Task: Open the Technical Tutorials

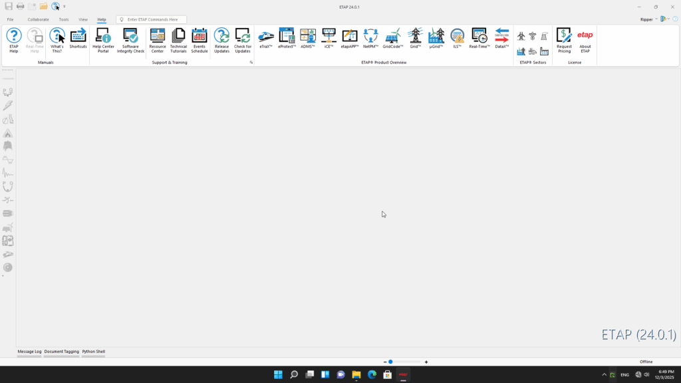Action: [178, 40]
